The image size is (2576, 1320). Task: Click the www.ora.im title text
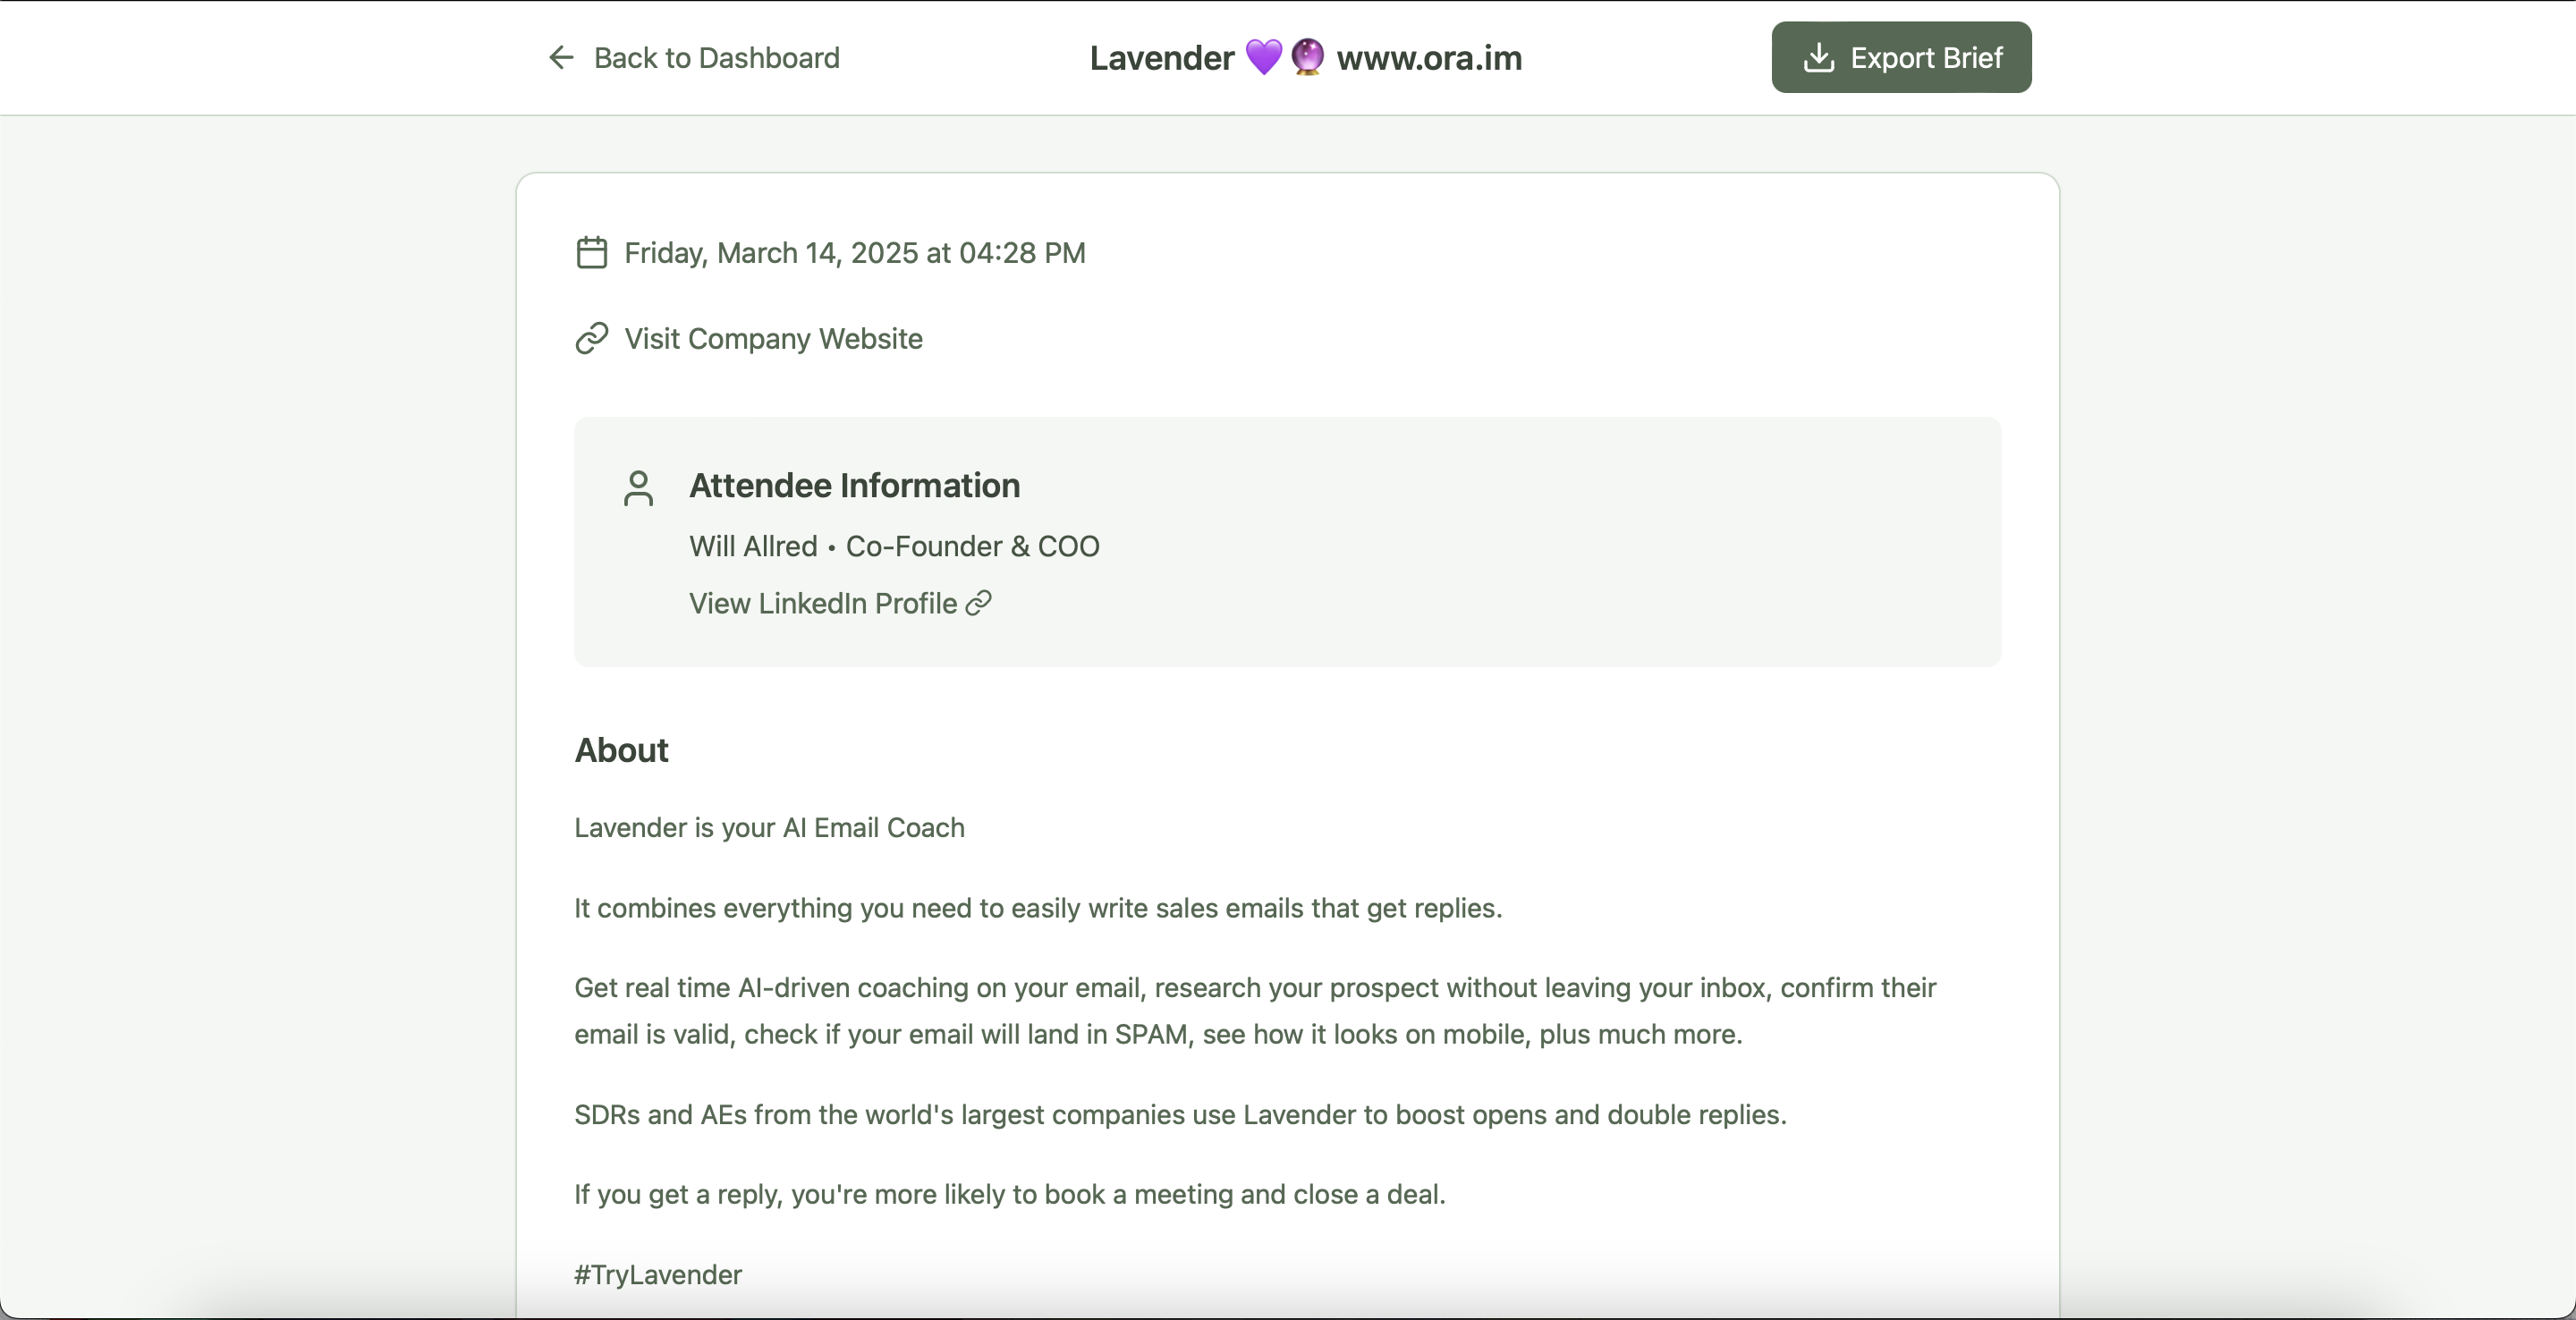(x=1429, y=58)
